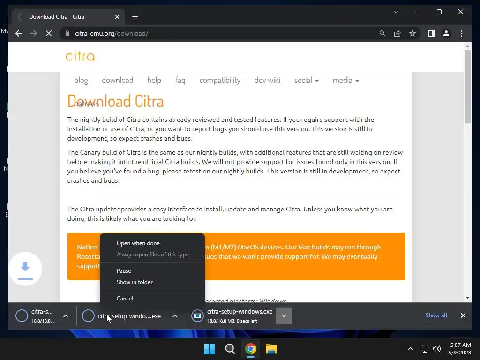Bookmark this page with the star icon
Screen dimensions: 480x360
tap(412, 33)
